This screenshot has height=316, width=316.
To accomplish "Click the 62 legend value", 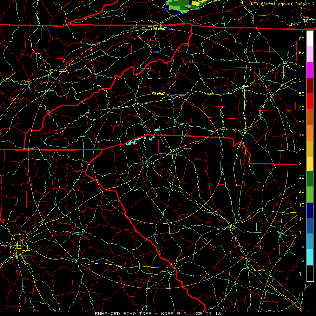I will (x=302, y=53).
